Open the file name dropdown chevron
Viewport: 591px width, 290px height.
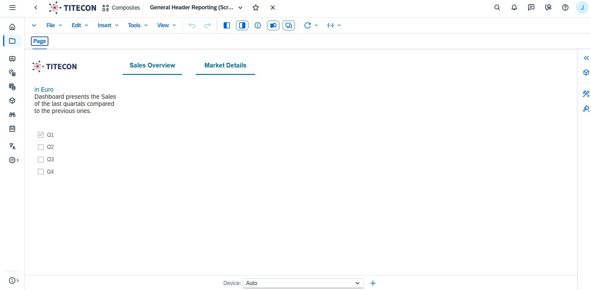coord(240,8)
